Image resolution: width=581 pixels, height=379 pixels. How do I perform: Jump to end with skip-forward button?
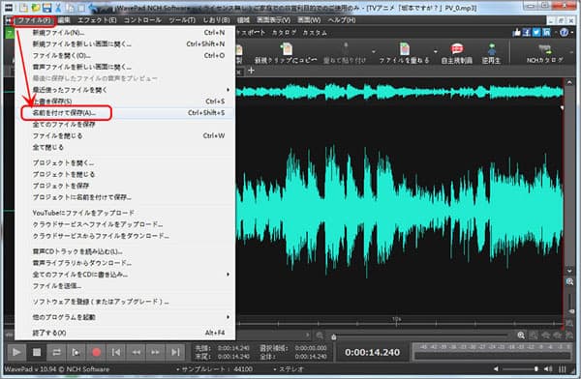(175, 352)
